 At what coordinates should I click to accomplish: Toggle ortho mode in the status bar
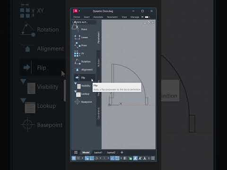coord(92,158)
